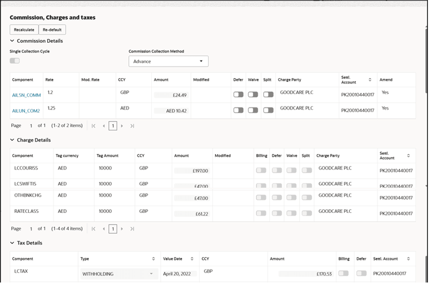The height and width of the screenshot is (283, 429).
Task: Go to next page of charge table
Action: pos(122,229)
